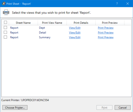Sort by the Sheet Name column header
This screenshot has width=133, height=112.
point(23,23)
